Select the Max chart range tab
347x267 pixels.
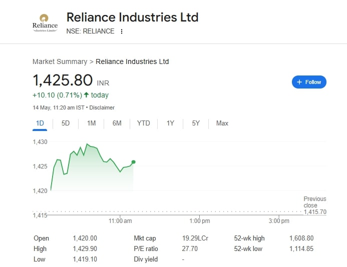(222, 123)
